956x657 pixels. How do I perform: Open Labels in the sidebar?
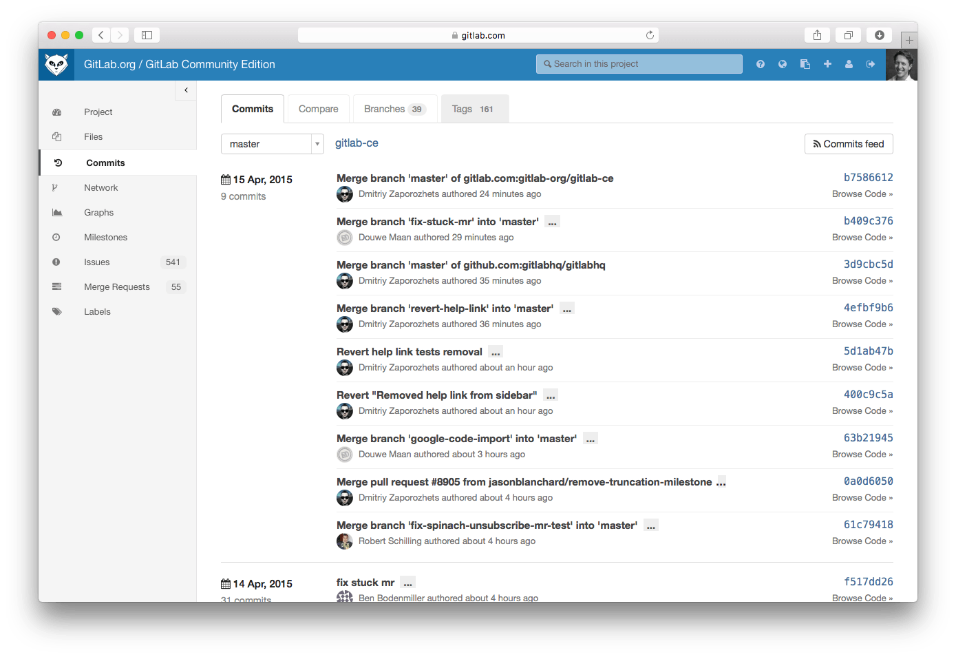(x=118, y=312)
